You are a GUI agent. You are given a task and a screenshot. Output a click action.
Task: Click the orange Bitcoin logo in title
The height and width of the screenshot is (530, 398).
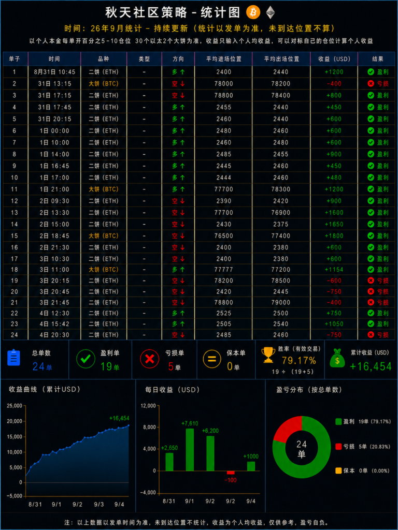click(x=253, y=12)
